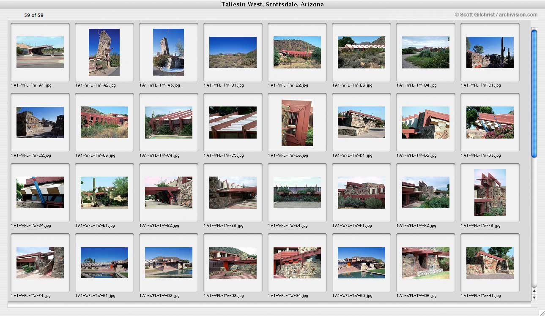This screenshot has width=545, height=316.
Task: Select the 1A1-WFL-TW-G3.jpg thumbnail
Action: [x=233, y=262]
